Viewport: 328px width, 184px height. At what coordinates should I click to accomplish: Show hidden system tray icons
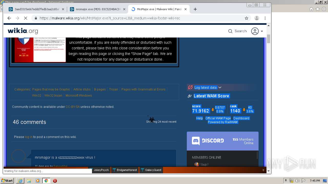286,181
